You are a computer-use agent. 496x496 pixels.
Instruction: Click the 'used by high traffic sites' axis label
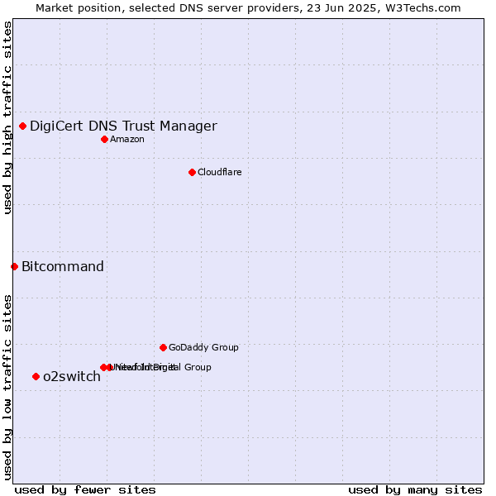pos(7,117)
